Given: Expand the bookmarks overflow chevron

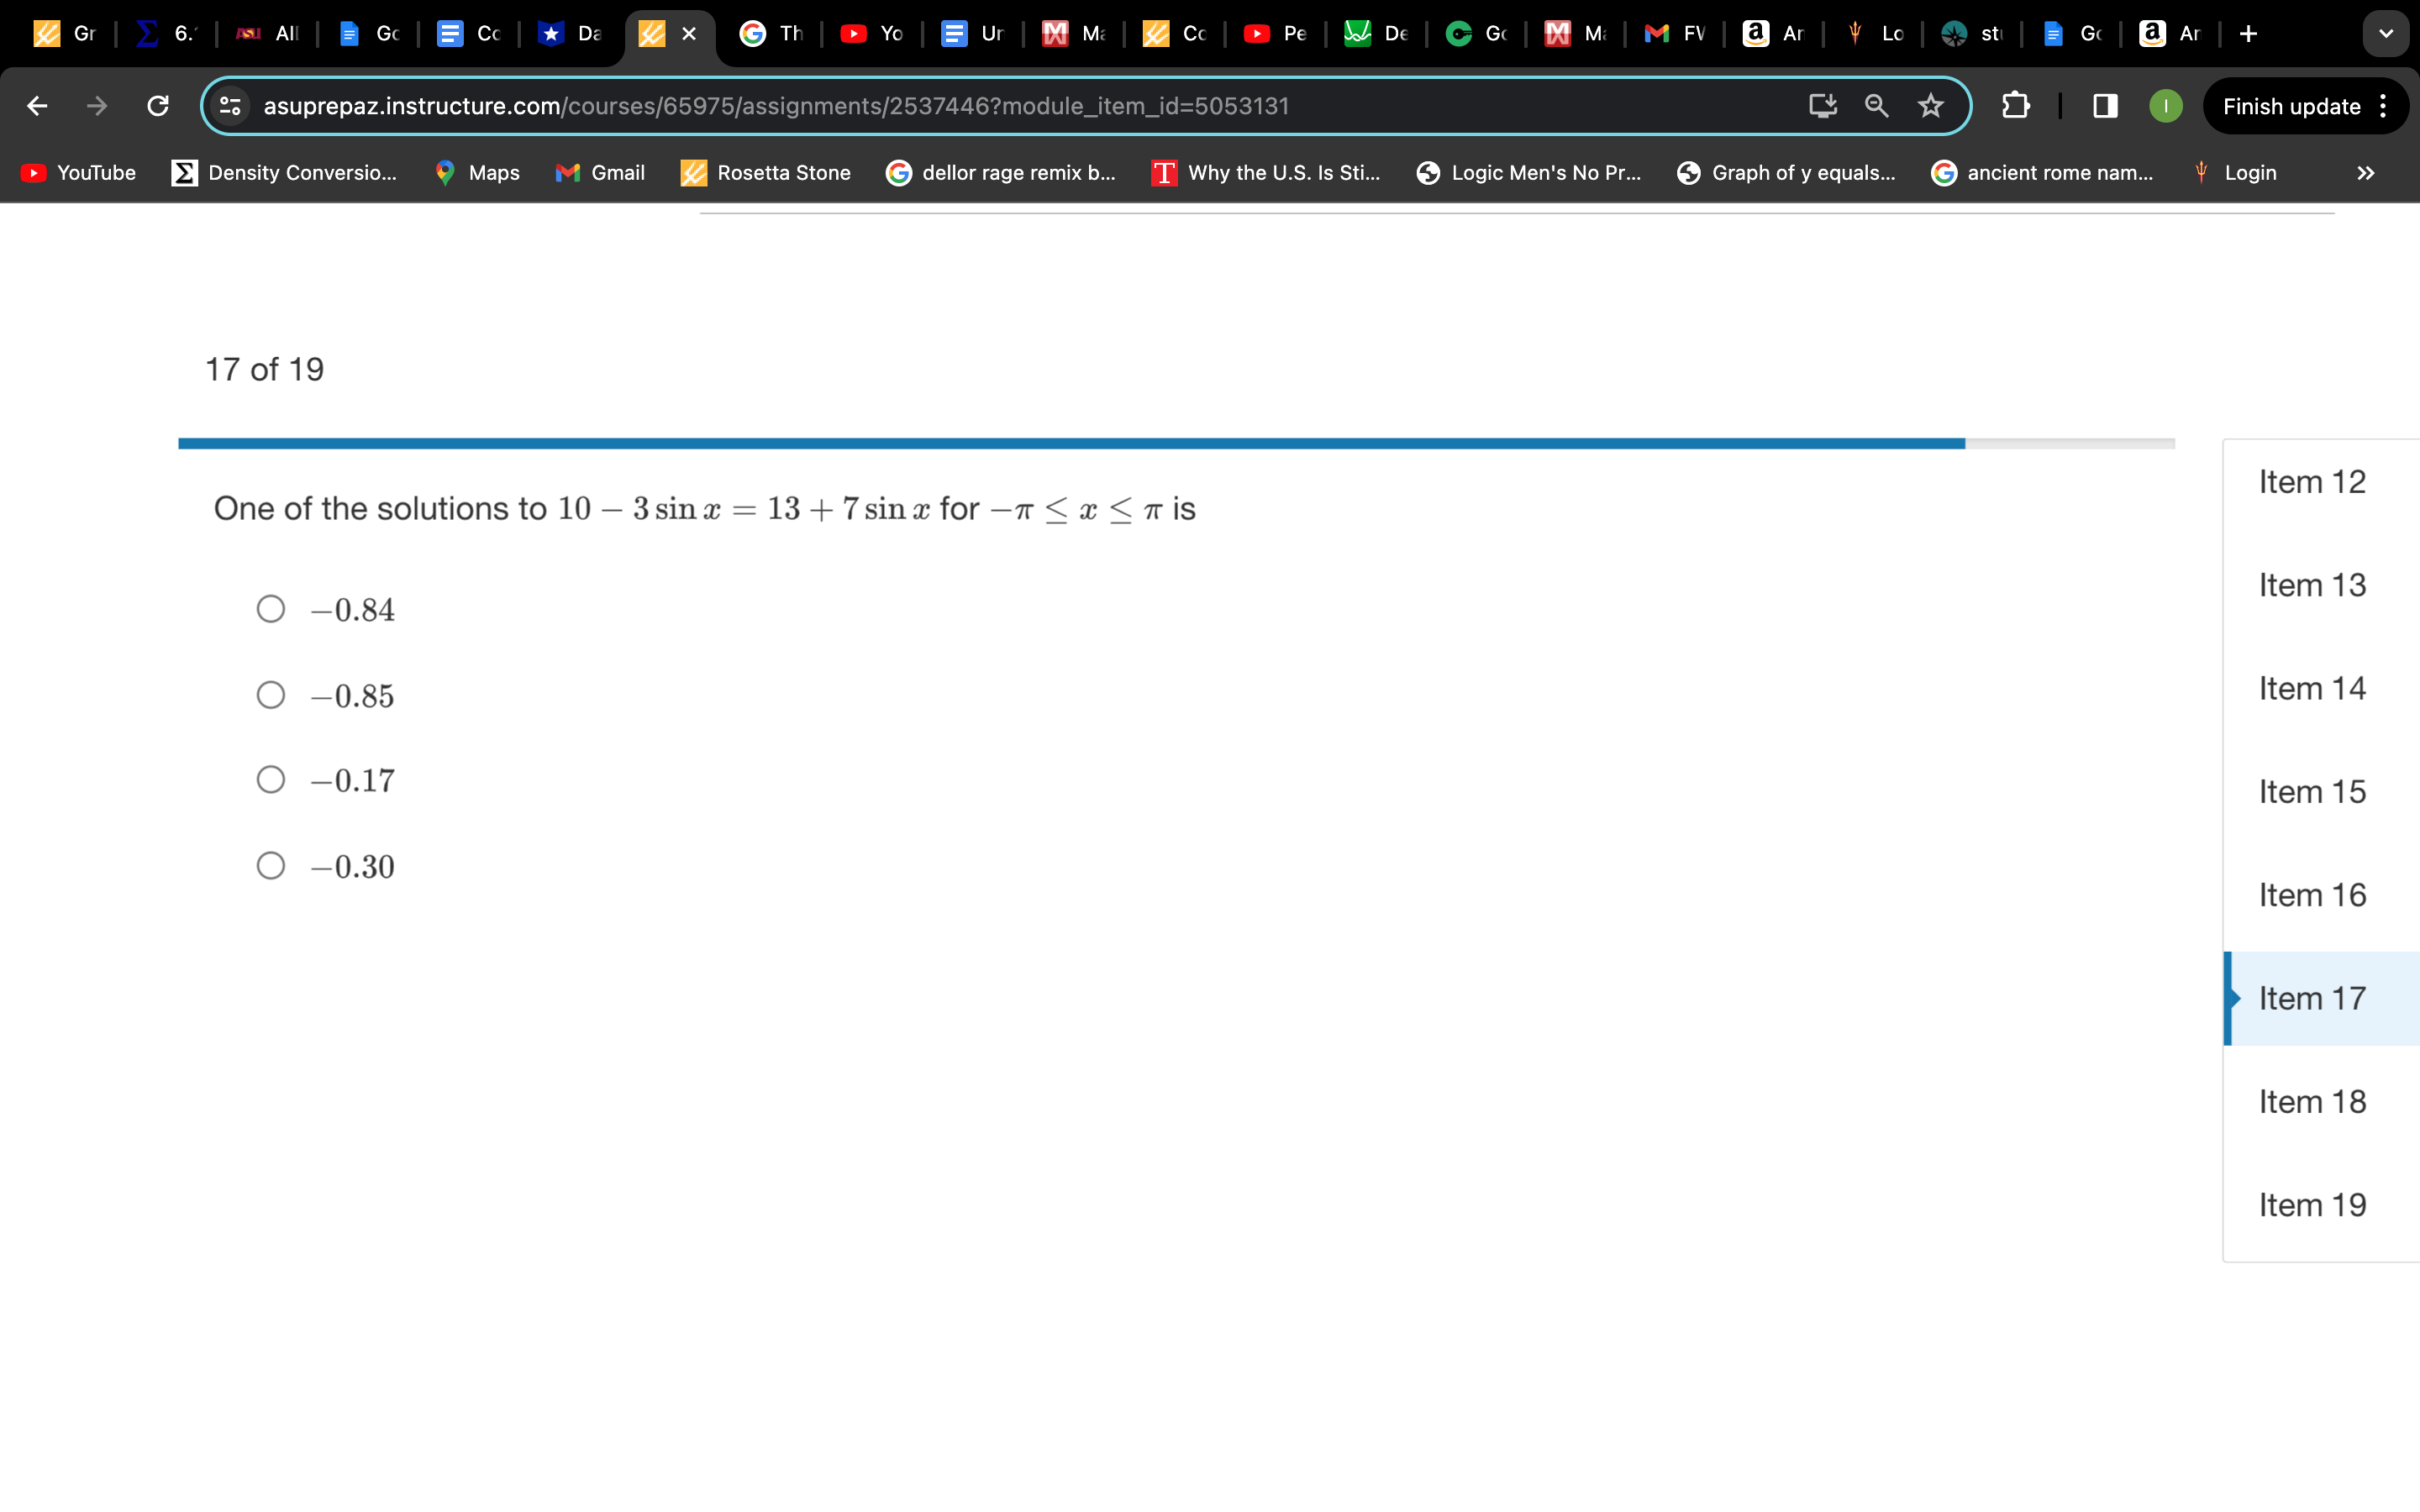Looking at the screenshot, I should [2367, 172].
